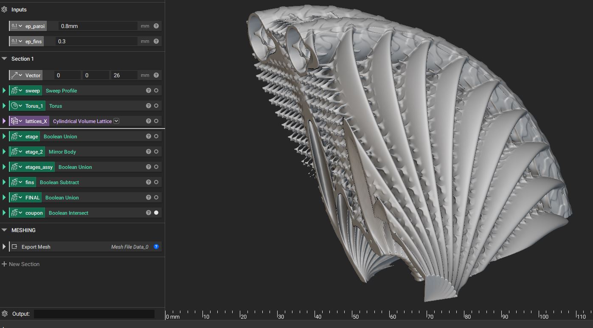Collapse the Section 1 group

4,59
